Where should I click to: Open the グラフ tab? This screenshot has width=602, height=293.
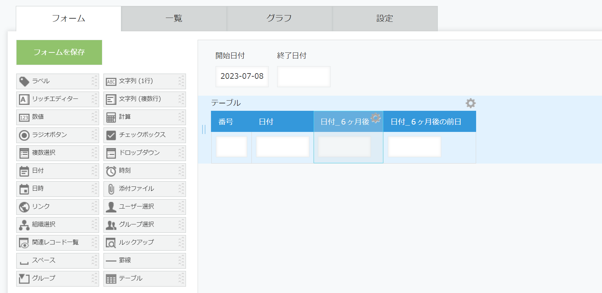coord(280,19)
